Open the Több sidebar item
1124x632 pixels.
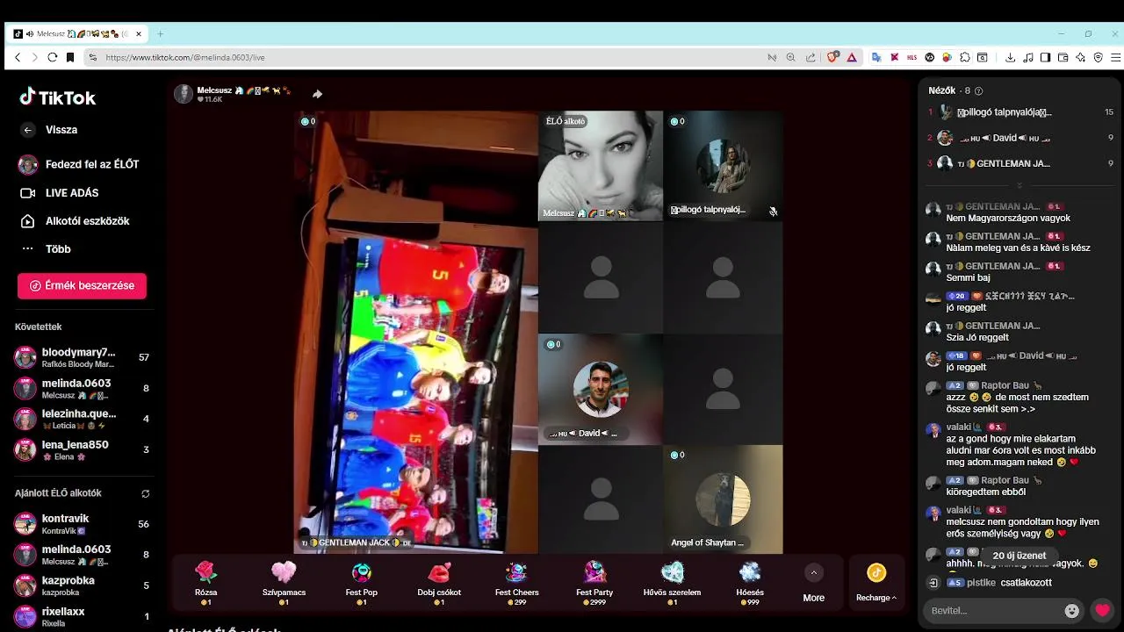point(46,249)
